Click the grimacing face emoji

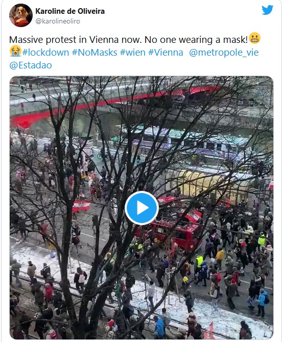(254, 38)
